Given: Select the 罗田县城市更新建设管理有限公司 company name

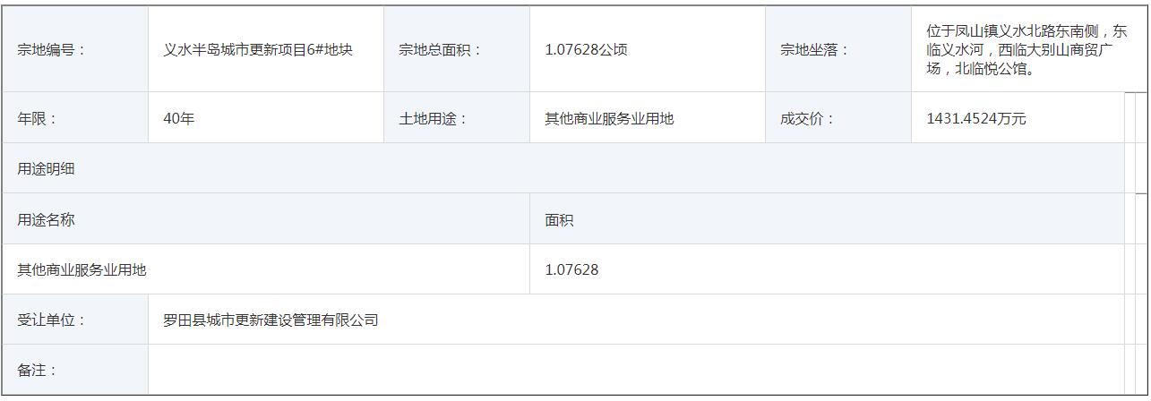Looking at the screenshot, I should tap(271, 320).
